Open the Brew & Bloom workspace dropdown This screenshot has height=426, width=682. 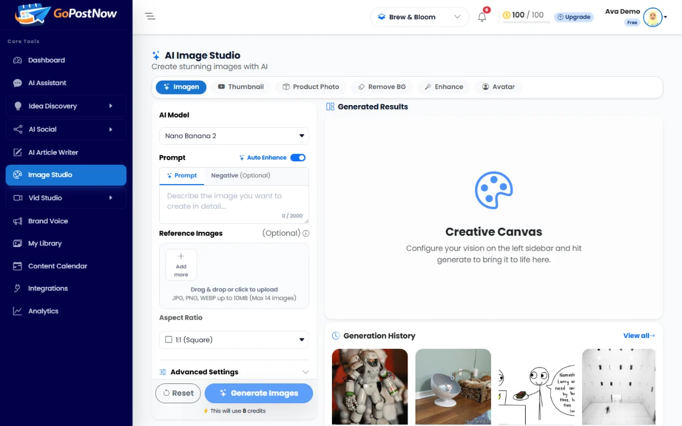(419, 17)
